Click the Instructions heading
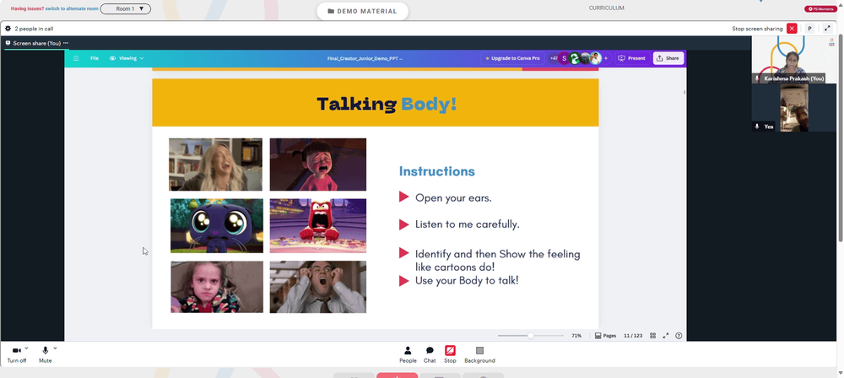The image size is (844, 378). click(436, 172)
